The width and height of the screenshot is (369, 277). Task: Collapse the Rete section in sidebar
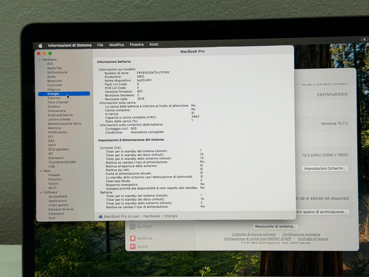(41, 171)
